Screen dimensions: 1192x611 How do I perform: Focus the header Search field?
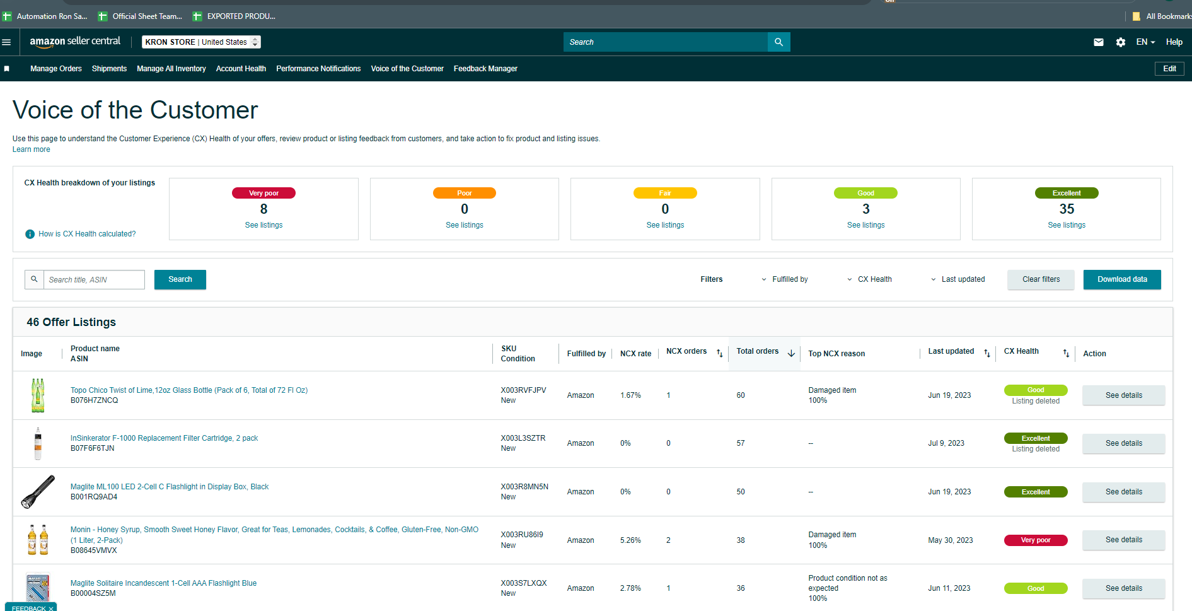tap(666, 42)
